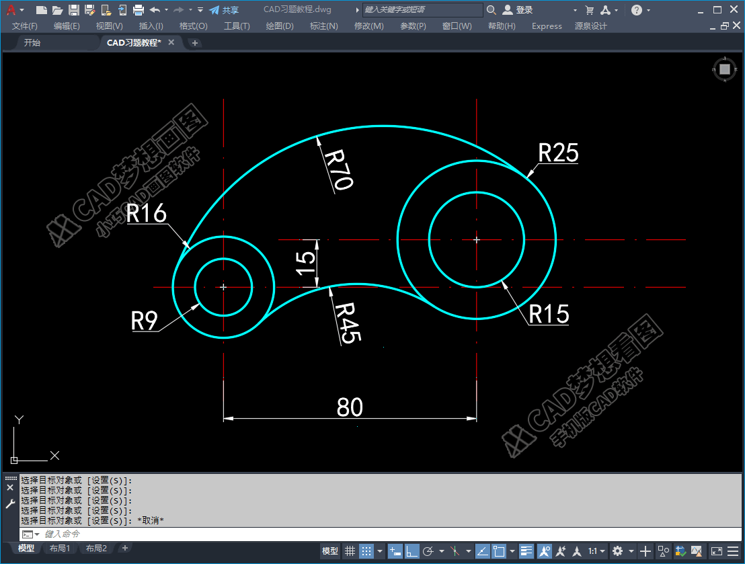Open the 文件(F) menu
The width and height of the screenshot is (745, 564).
coord(25,26)
